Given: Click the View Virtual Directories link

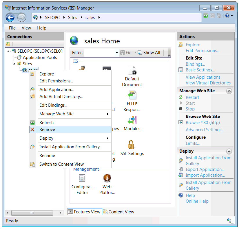Looking at the screenshot, I should click(x=208, y=83).
